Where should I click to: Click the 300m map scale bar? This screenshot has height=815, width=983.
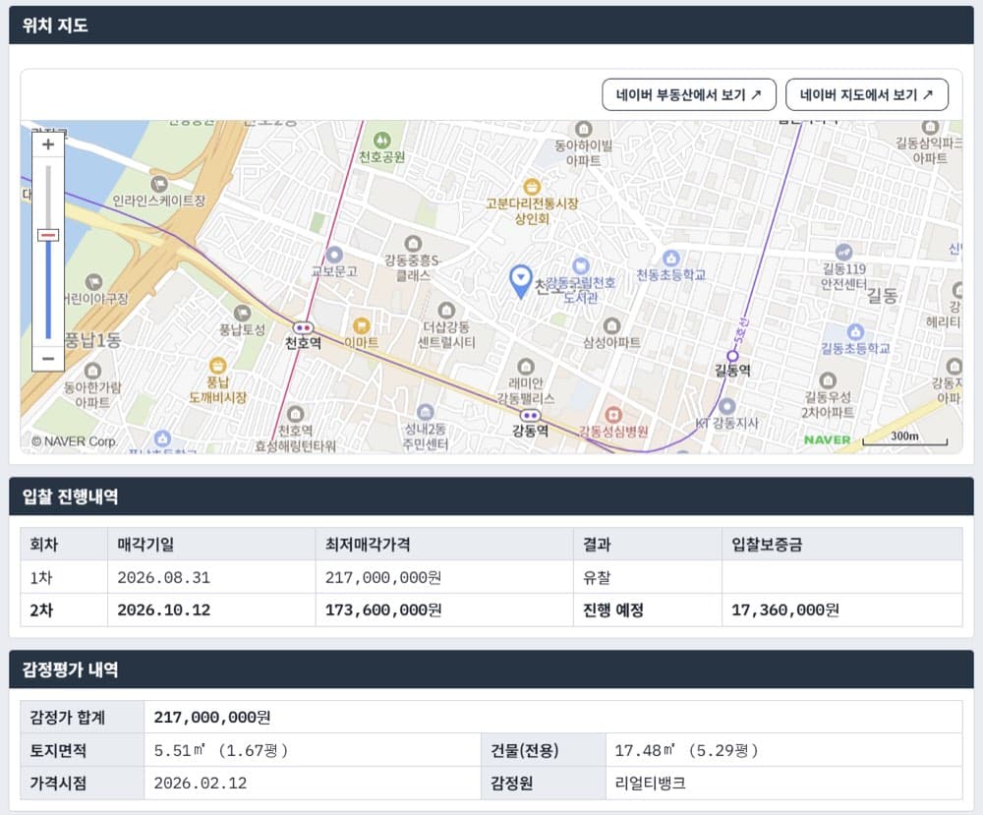click(x=904, y=438)
